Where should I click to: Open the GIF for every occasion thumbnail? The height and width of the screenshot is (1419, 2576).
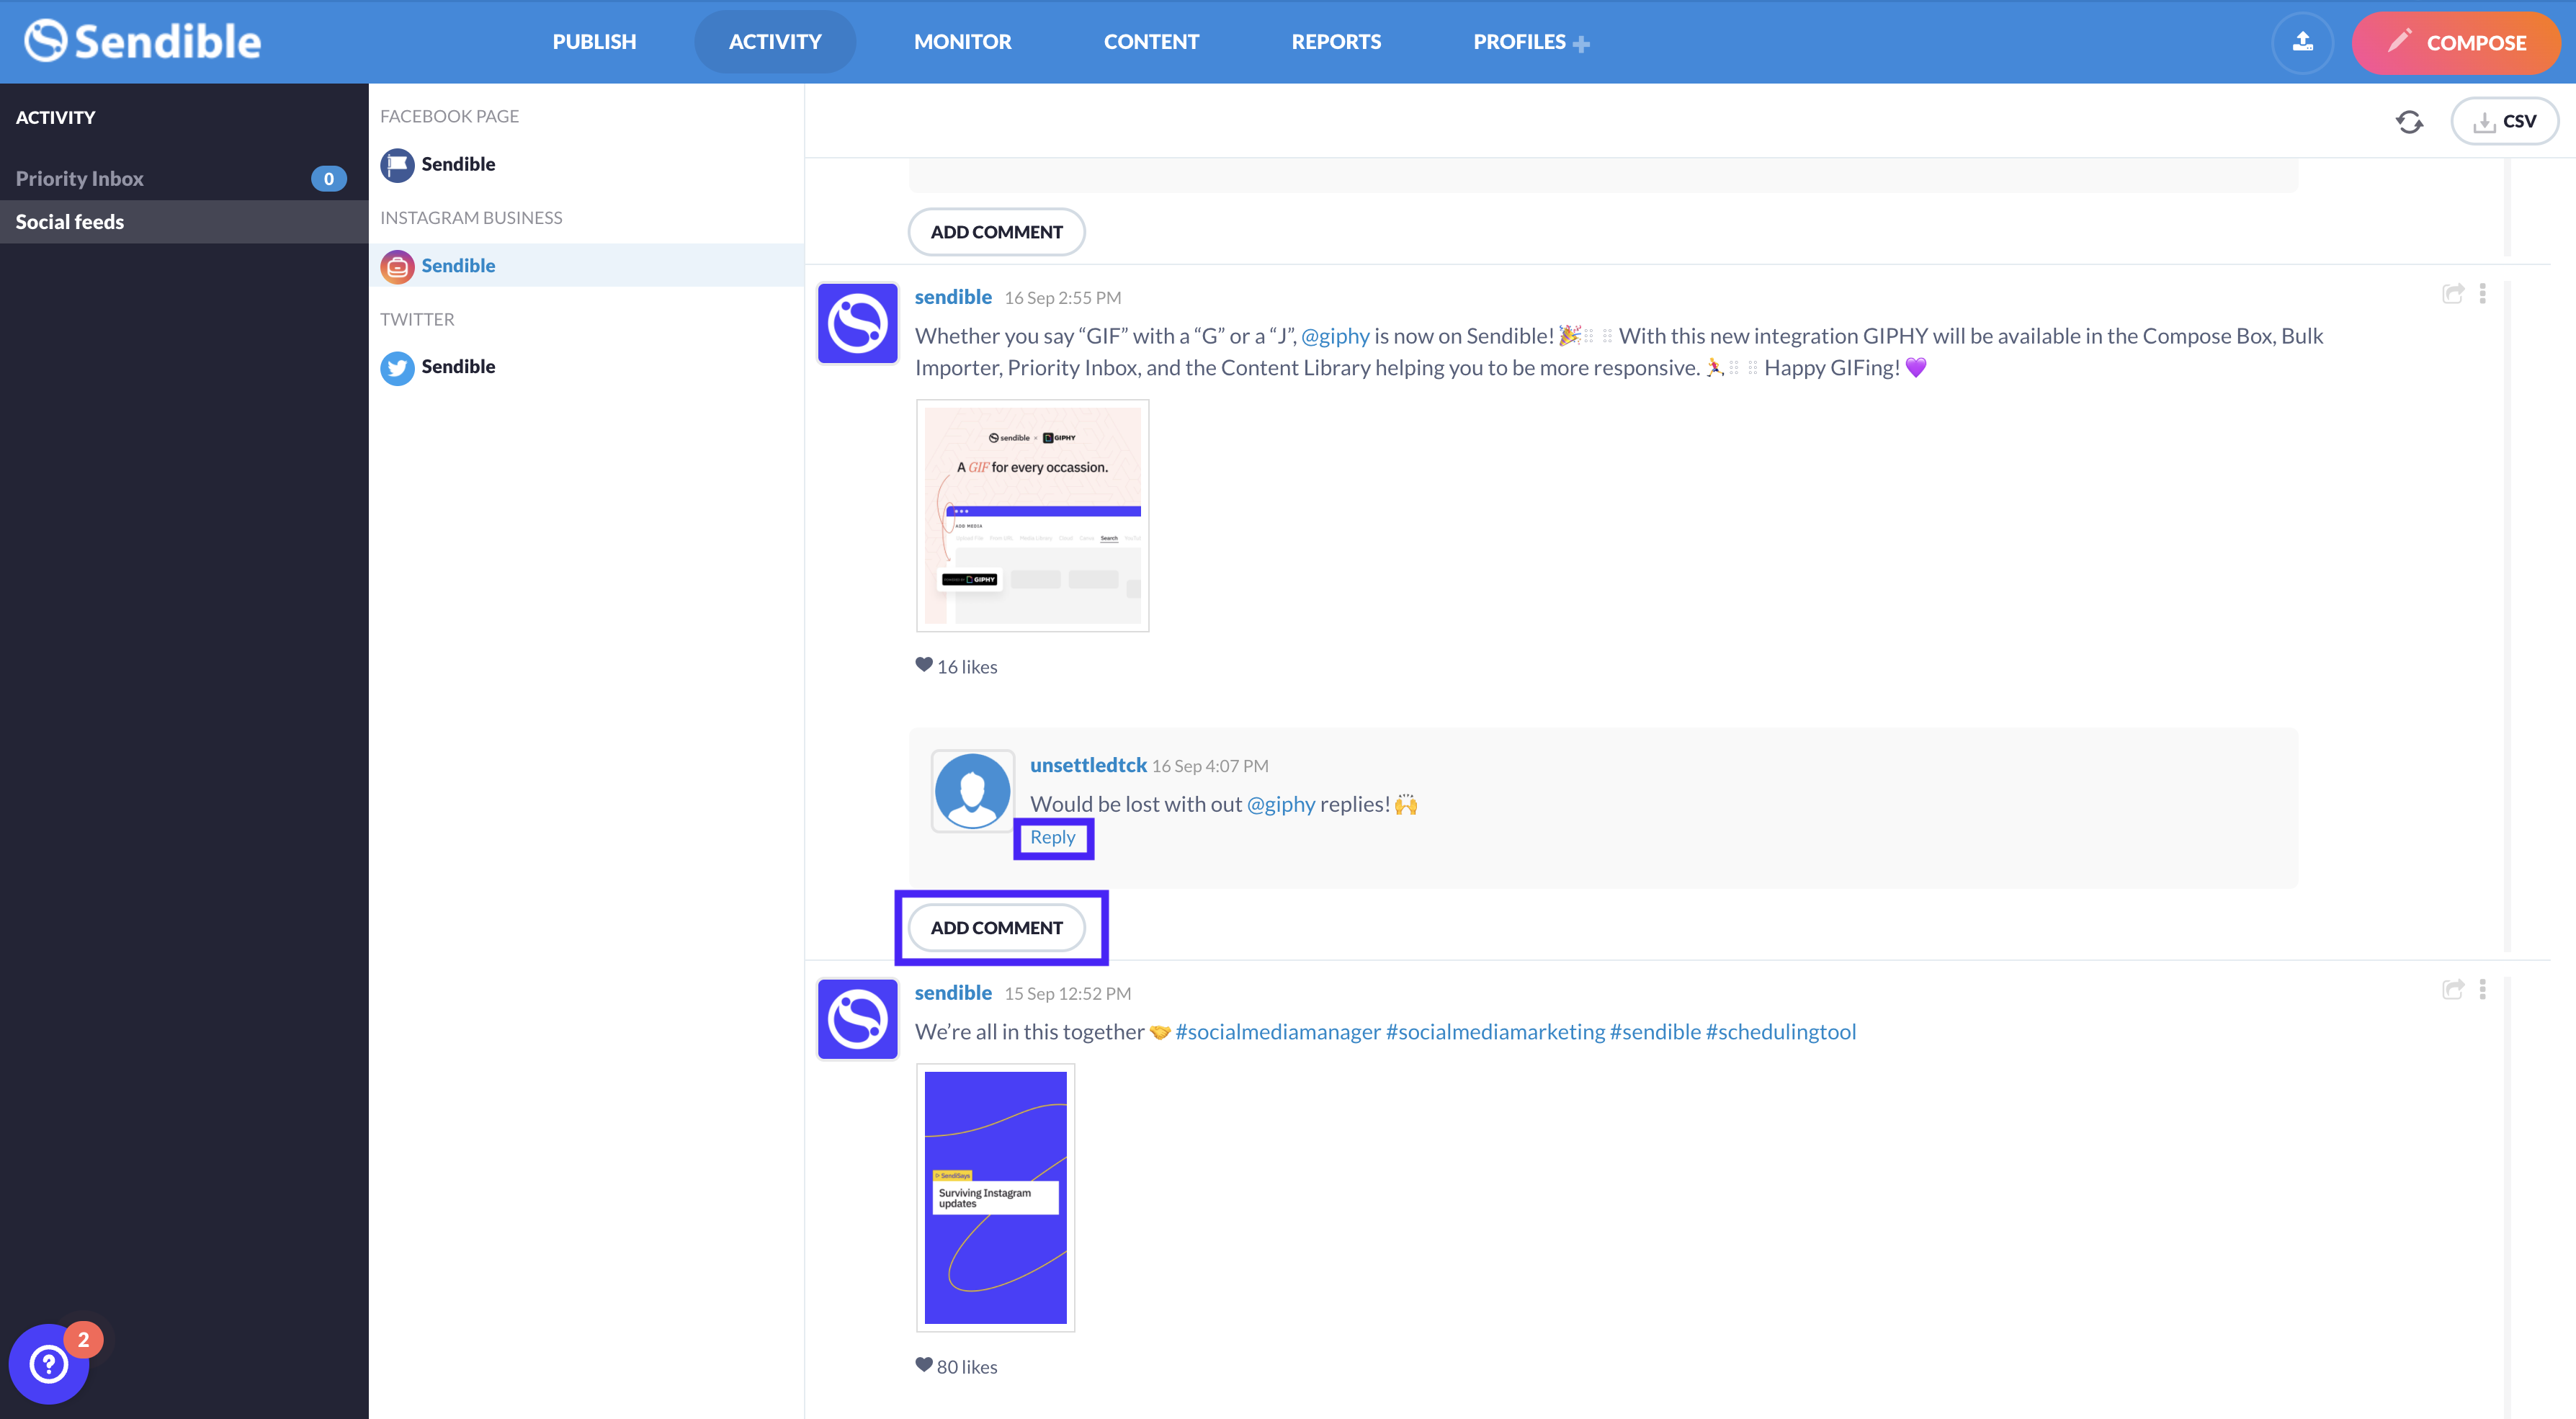coord(1032,516)
